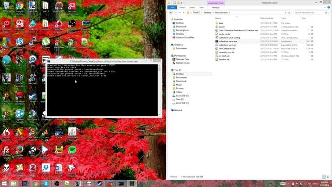Open the address bar history dropdown
The width and height of the screenshot is (332, 187).
tap(285, 12)
